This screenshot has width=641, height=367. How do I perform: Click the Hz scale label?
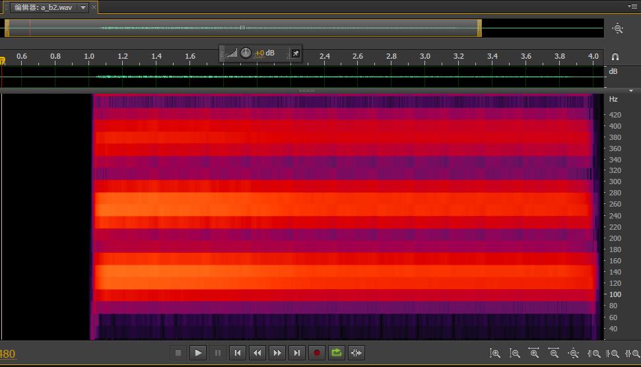pos(613,99)
